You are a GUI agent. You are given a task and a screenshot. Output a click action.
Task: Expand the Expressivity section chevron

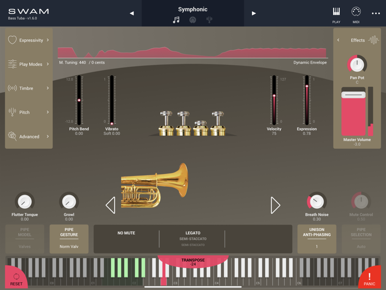click(x=48, y=40)
